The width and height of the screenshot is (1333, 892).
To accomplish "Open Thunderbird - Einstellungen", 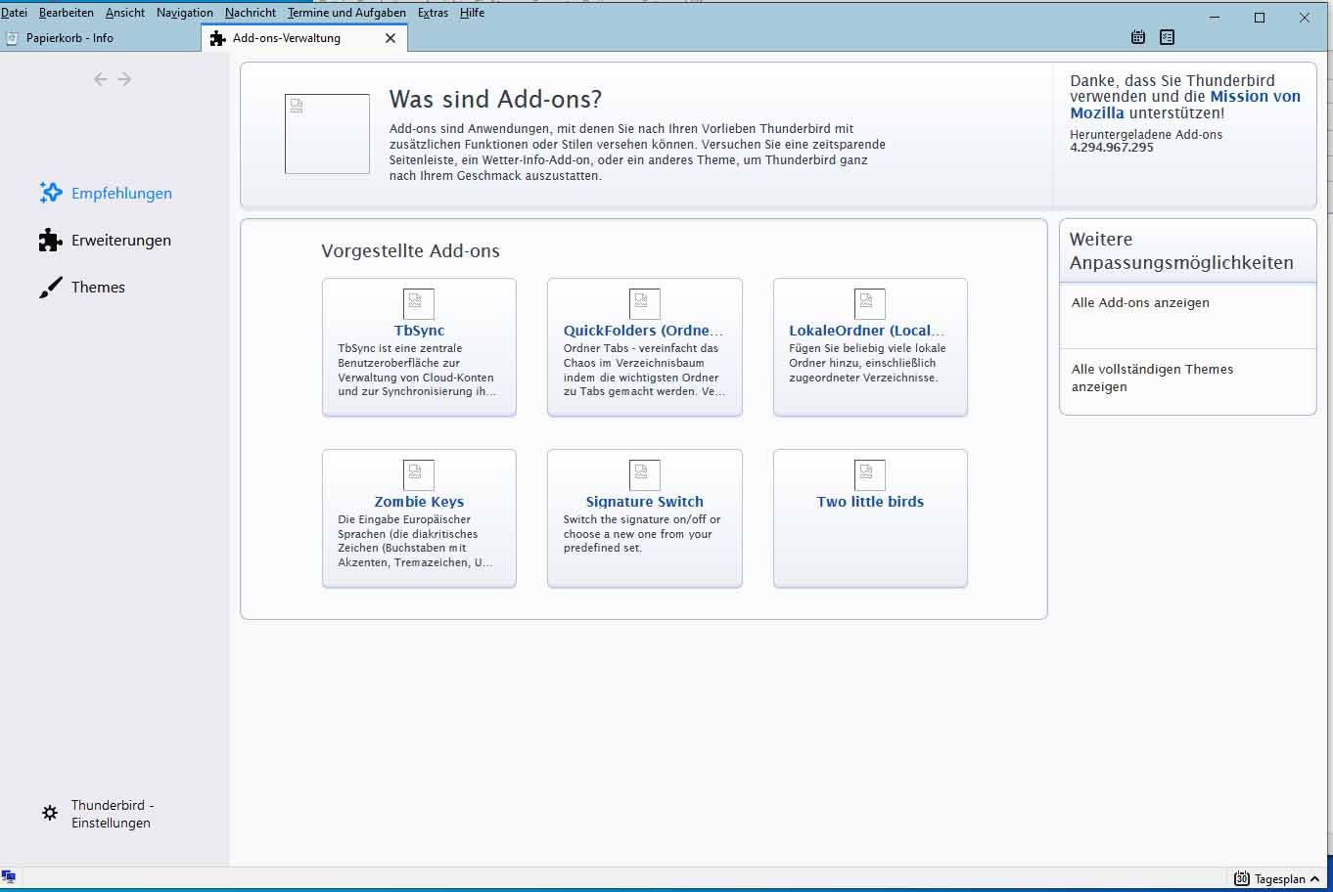I will click(113, 814).
